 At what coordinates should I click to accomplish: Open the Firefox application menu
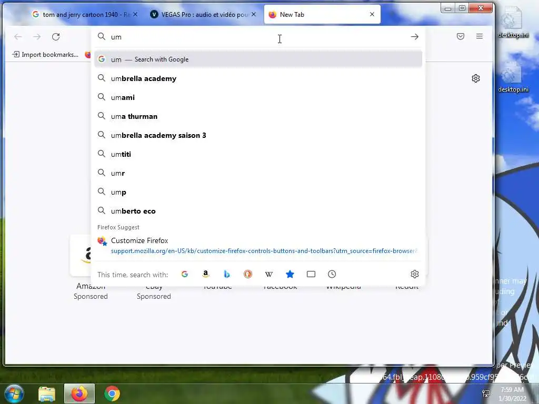pos(480,36)
